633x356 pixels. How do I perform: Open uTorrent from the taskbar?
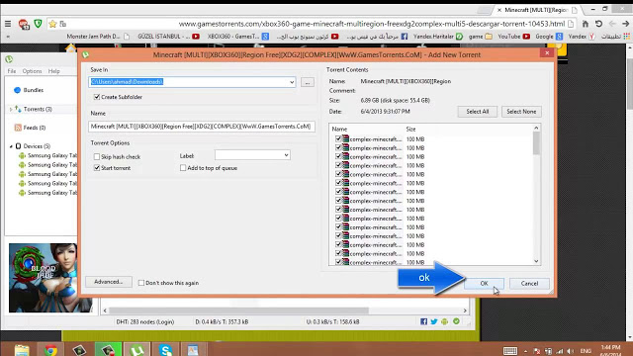click(x=137, y=349)
